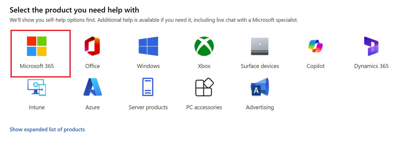Click the 'Windows' label text

click(148, 66)
